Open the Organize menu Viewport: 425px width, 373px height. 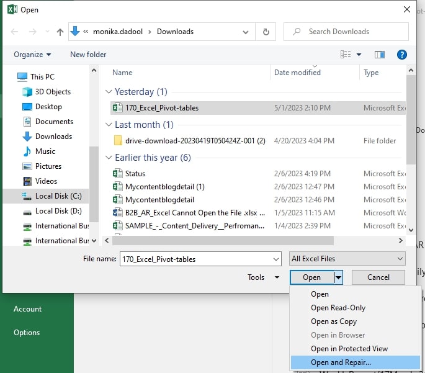[32, 55]
